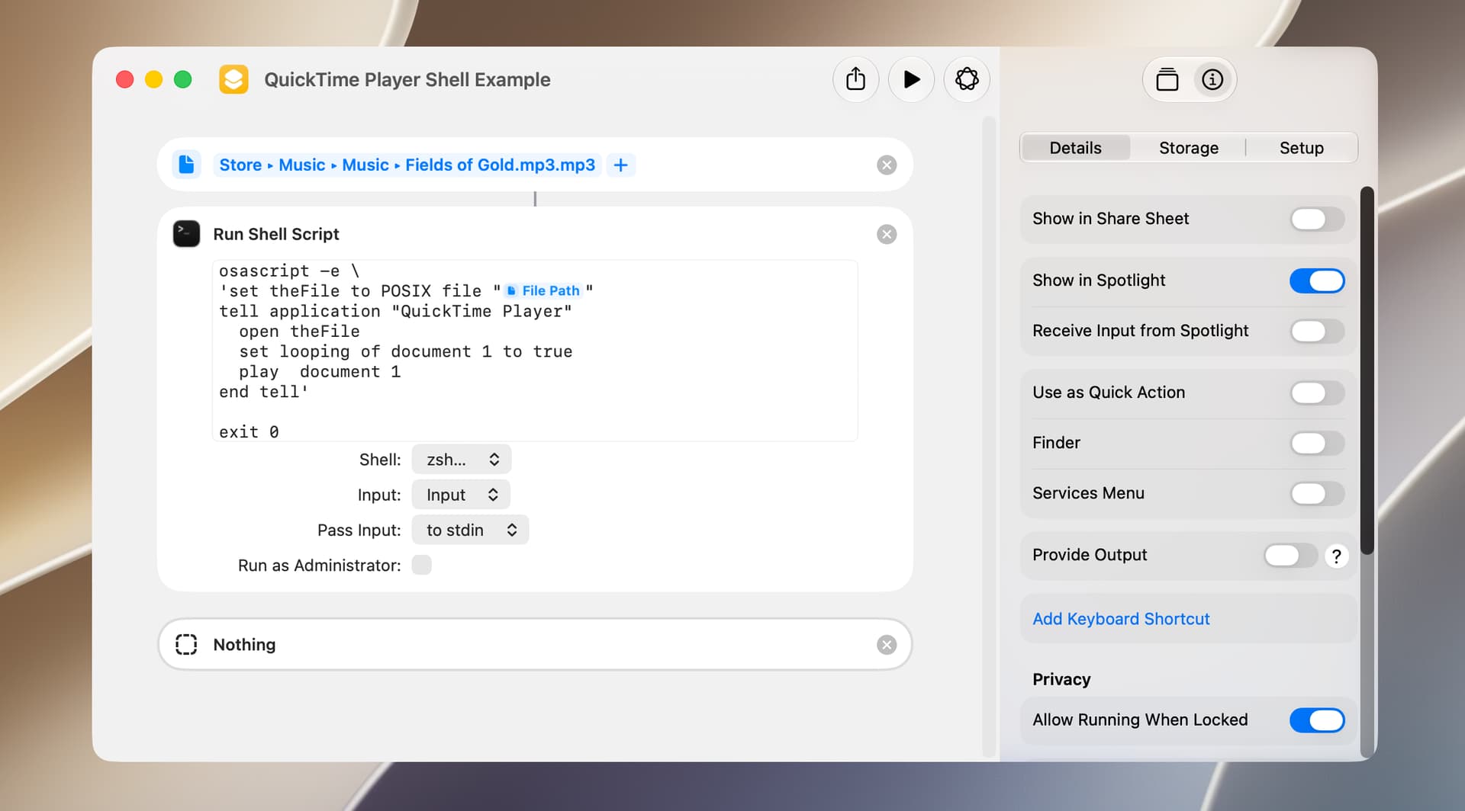Remove the Nothing action
This screenshot has height=811, width=1465.
(887, 645)
